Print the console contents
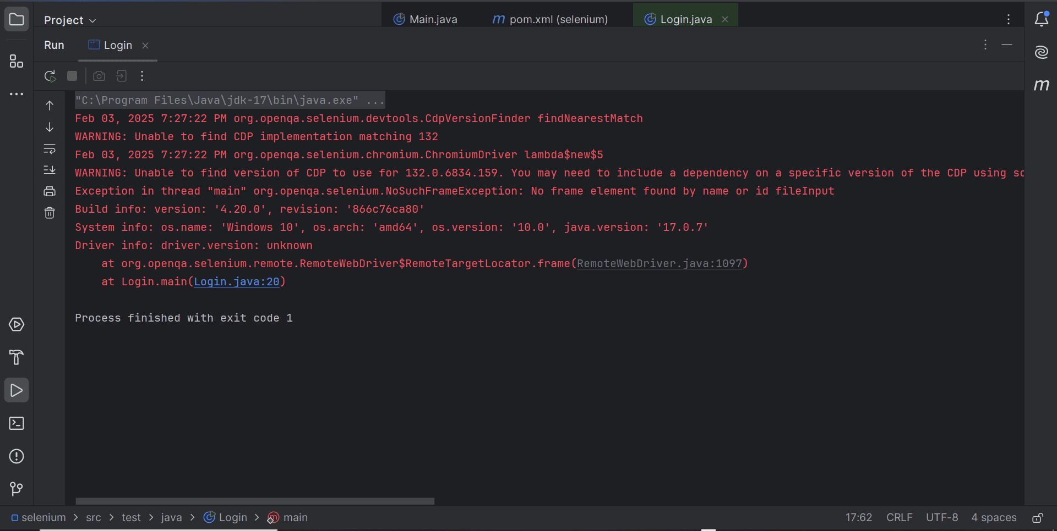The height and width of the screenshot is (531, 1057). 50,191
